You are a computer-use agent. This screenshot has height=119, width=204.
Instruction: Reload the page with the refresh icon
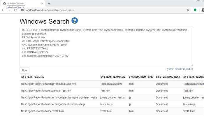coord(15,10)
